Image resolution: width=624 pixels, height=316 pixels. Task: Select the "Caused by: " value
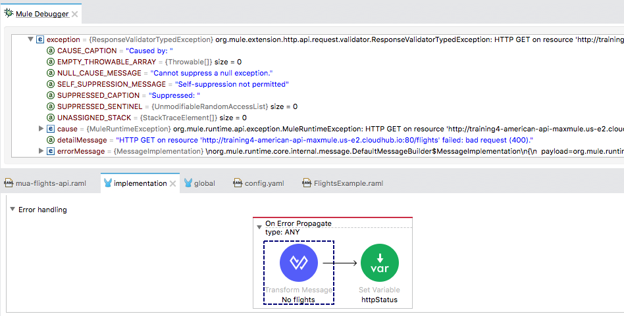[x=149, y=51]
